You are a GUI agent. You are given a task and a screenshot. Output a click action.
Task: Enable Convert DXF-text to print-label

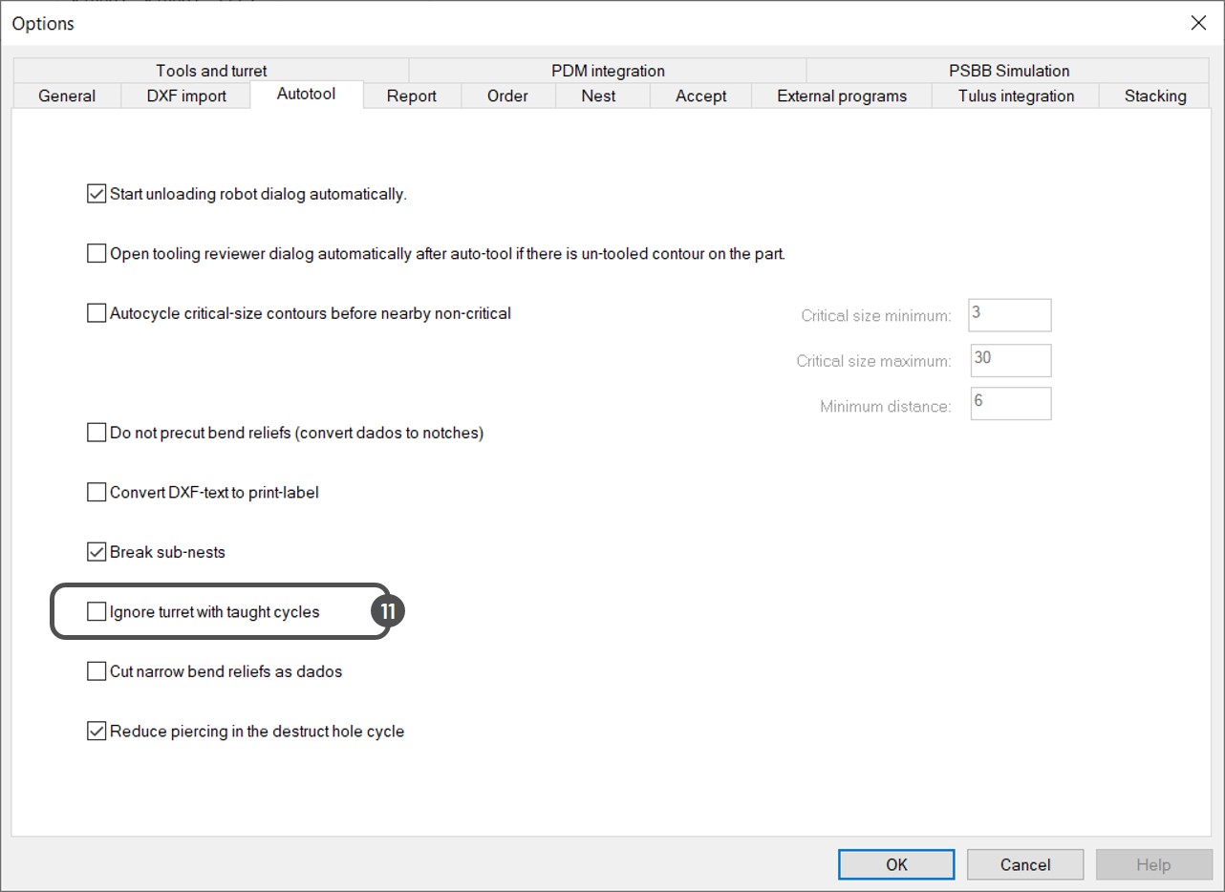(x=97, y=493)
